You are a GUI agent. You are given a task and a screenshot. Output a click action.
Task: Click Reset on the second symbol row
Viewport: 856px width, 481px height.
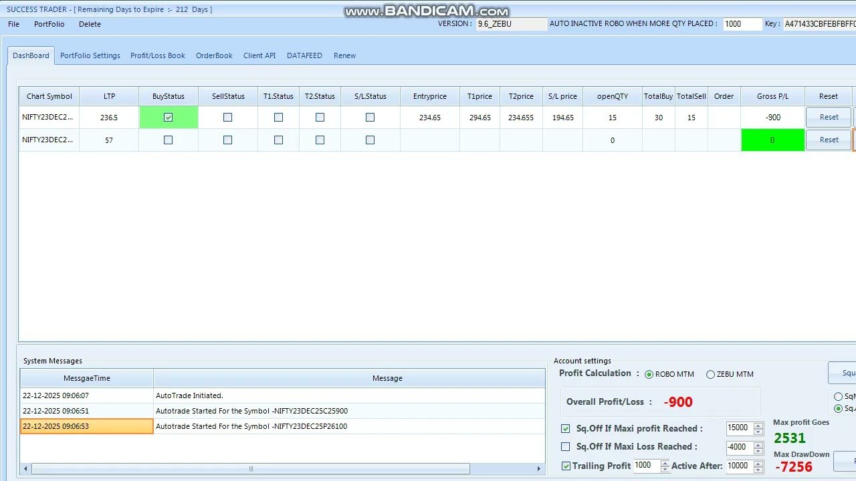(x=828, y=140)
